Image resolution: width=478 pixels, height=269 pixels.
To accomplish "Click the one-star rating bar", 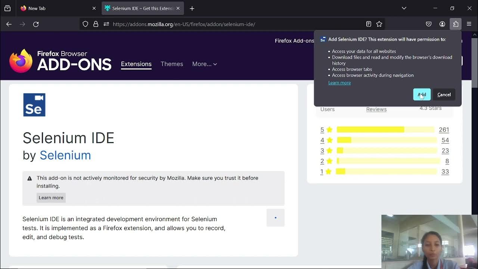I will pos(386,171).
